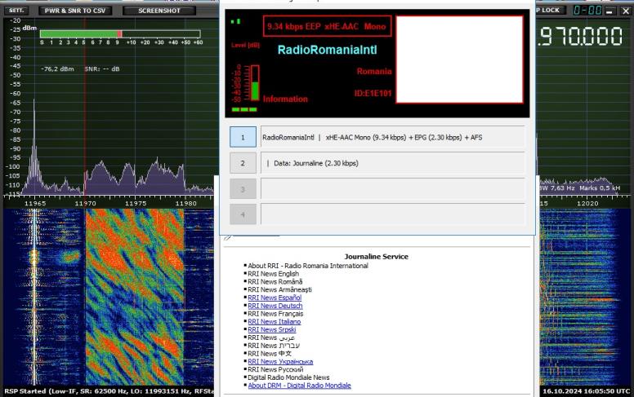Viewport: 634px width, 397px height.
Task: Click the disabled service 4 button
Action: pos(243,214)
